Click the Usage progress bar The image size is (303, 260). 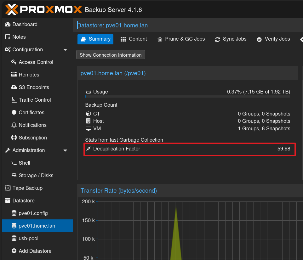click(x=188, y=97)
